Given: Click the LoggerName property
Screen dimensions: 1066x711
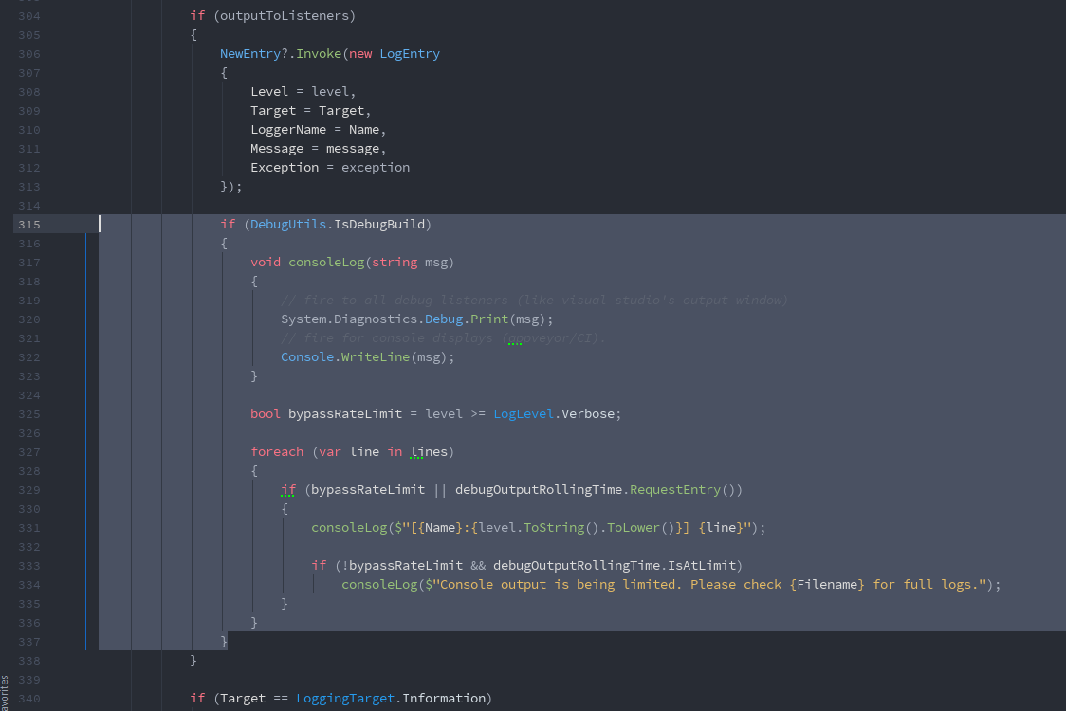Looking at the screenshot, I should [288, 130].
